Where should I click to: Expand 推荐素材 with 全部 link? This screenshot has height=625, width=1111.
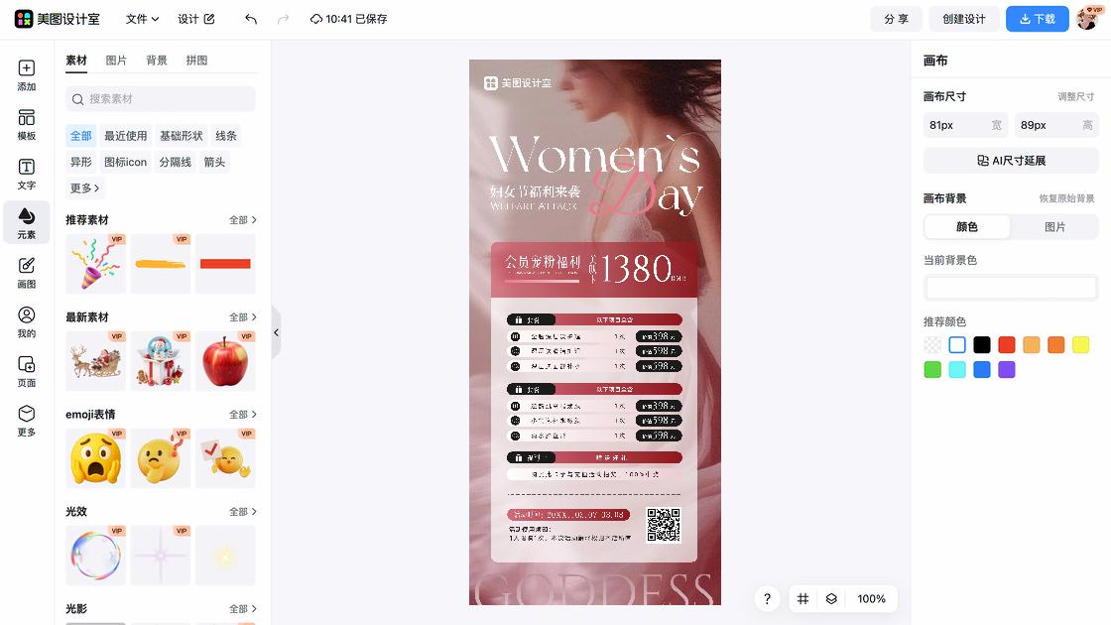click(243, 219)
